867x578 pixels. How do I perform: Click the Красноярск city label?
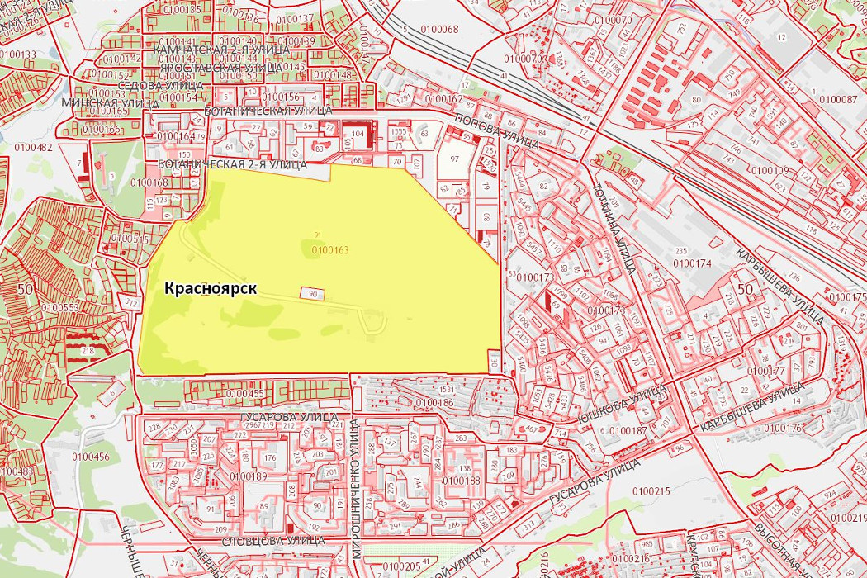click(x=210, y=289)
